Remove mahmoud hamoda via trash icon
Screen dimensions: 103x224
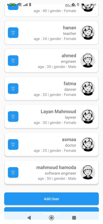(x=13, y=172)
